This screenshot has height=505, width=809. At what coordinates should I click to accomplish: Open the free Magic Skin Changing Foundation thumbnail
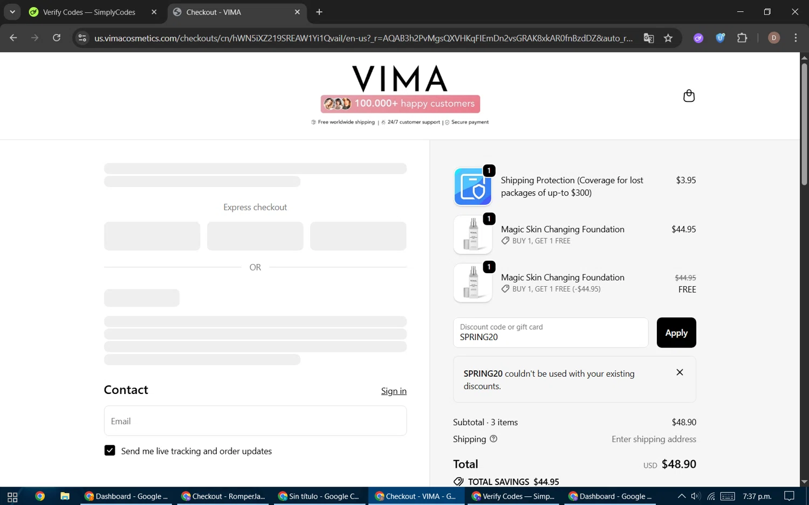pos(473,283)
